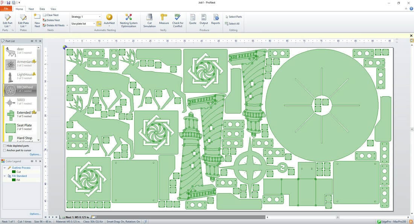The height and width of the screenshot is (224, 414).
Task: Expand the Use plate list dropdown
Action: 94,24
